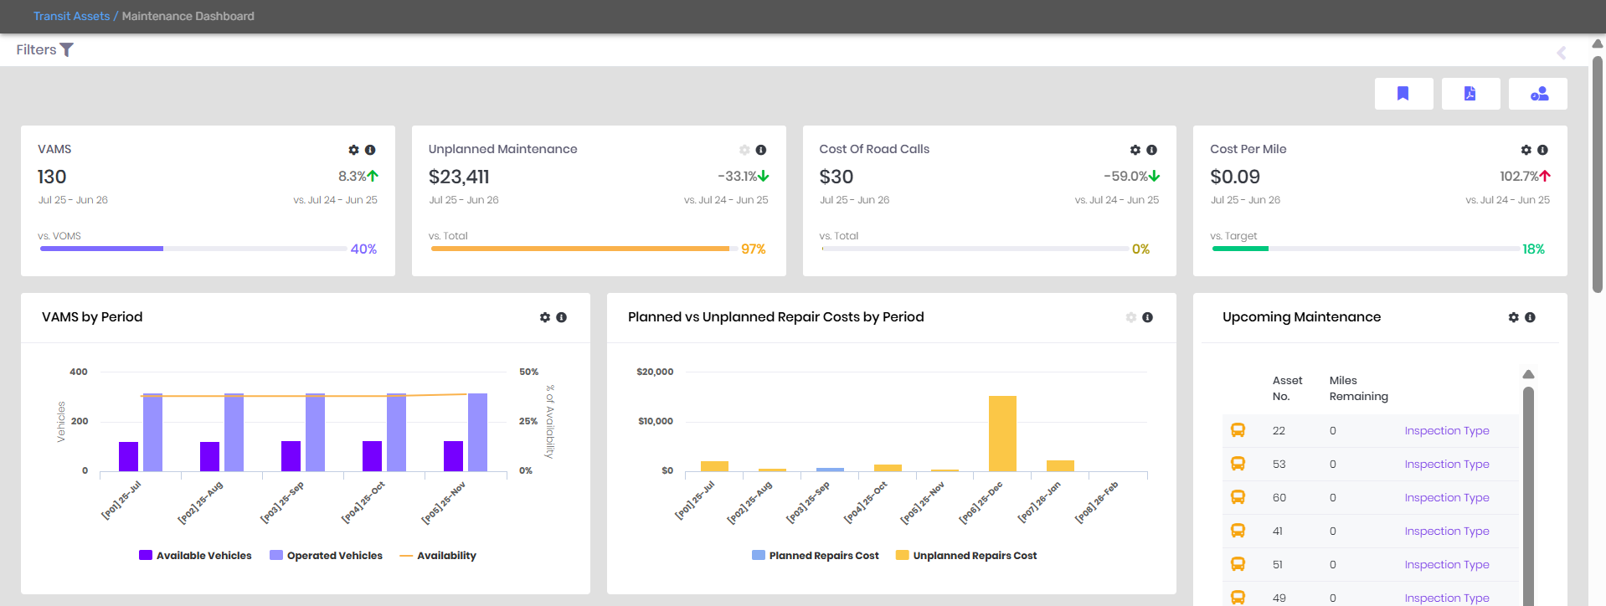Show info for Unplanned Maintenance card
1606x606 pixels.
pyautogui.click(x=760, y=150)
